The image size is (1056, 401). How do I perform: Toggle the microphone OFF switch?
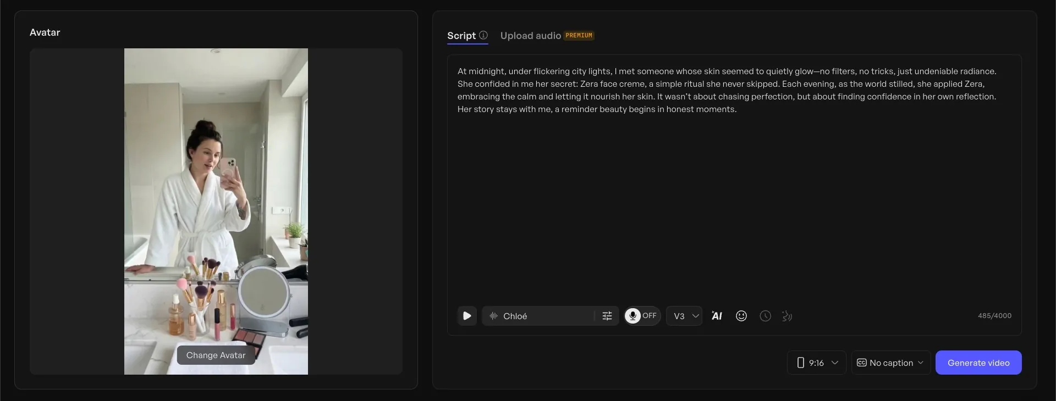click(x=642, y=316)
